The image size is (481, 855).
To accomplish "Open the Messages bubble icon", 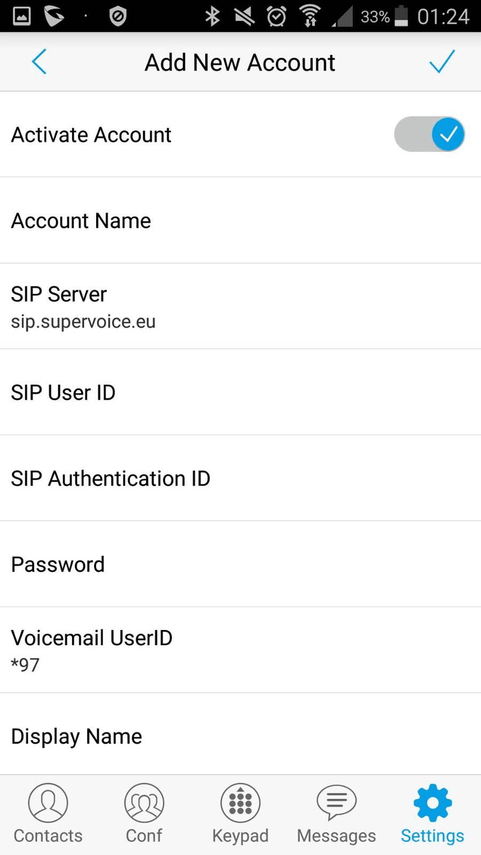I will [x=337, y=803].
